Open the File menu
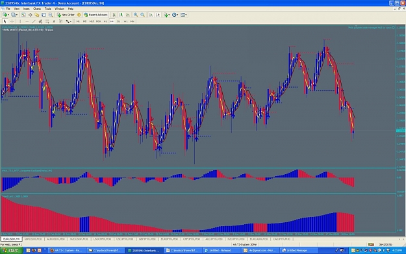406x254 pixels. [8, 8]
